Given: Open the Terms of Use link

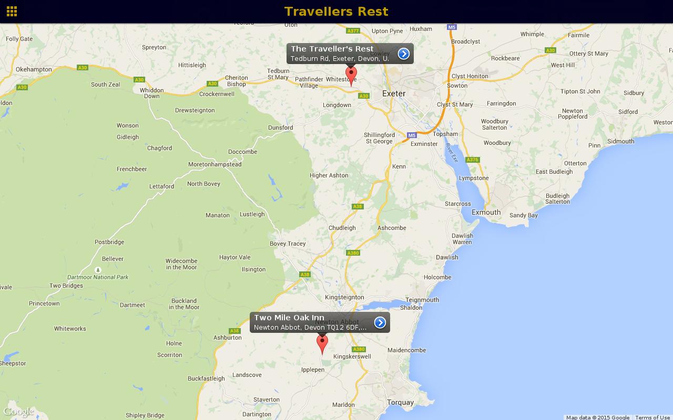Looking at the screenshot, I should tap(652, 417).
